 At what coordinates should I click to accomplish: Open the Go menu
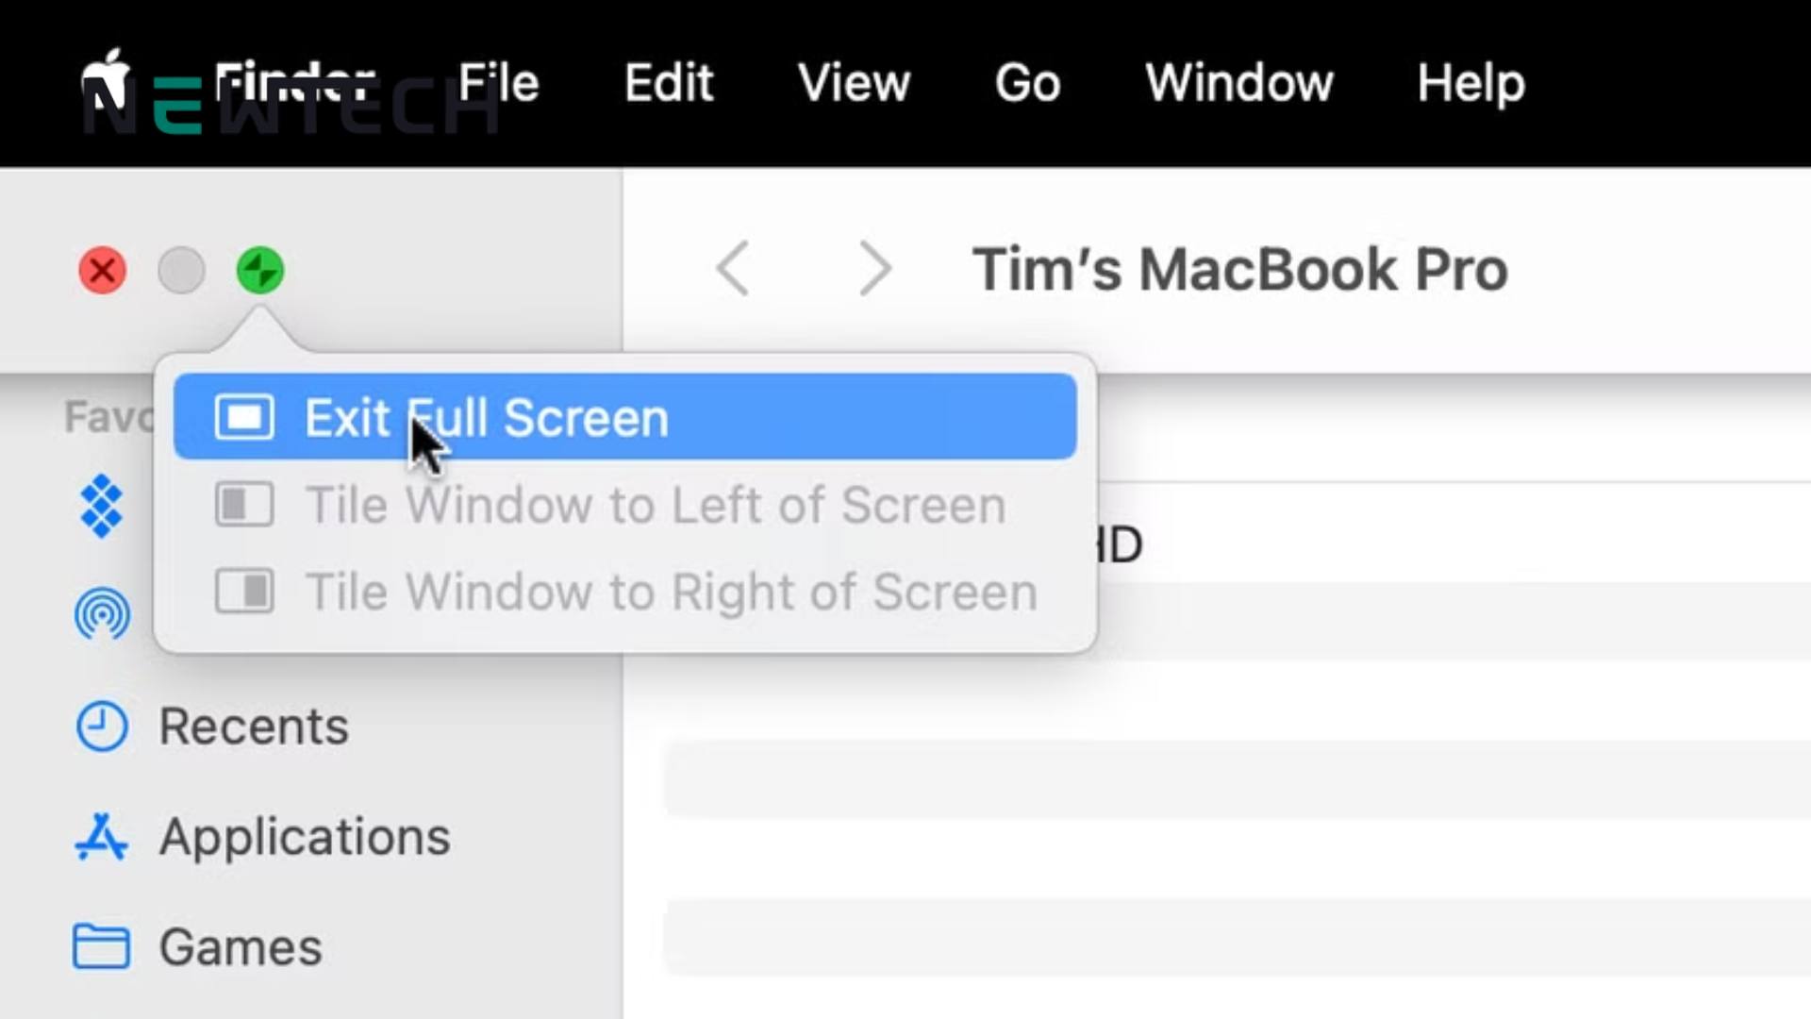click(x=1028, y=82)
